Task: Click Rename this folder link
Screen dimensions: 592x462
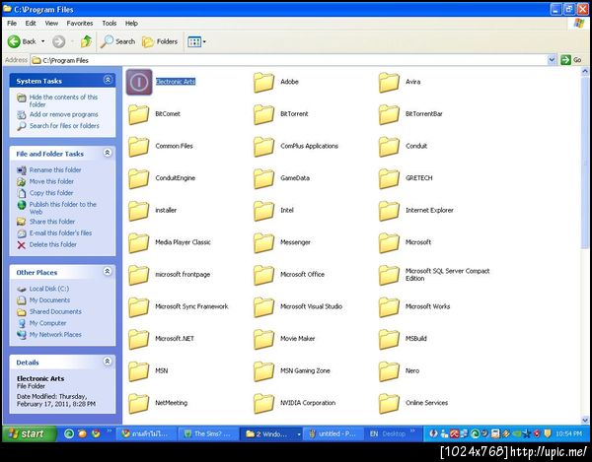Action: click(55, 170)
